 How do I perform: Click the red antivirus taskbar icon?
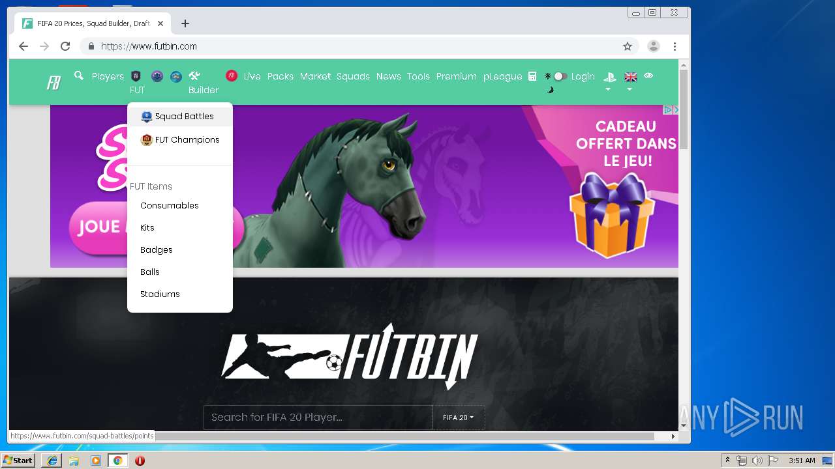[x=140, y=461]
